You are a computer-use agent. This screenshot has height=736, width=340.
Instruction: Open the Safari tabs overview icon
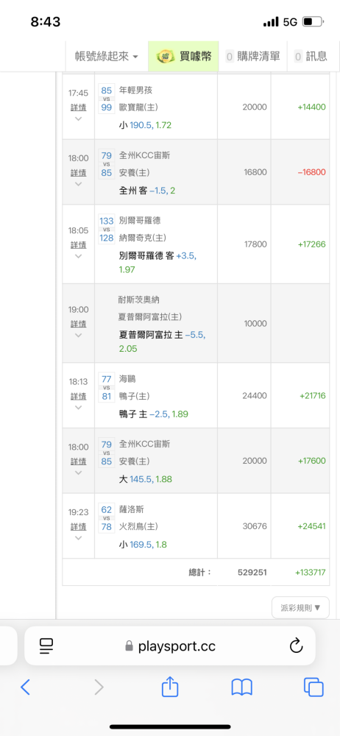click(x=314, y=687)
